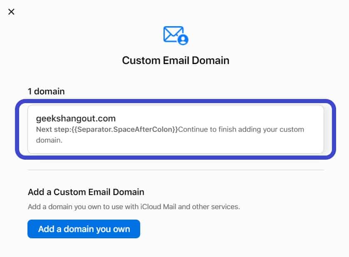The width and height of the screenshot is (349, 257).
Task: Click the Separator.SpaceAfterColon placeholder text
Action: (x=125, y=129)
